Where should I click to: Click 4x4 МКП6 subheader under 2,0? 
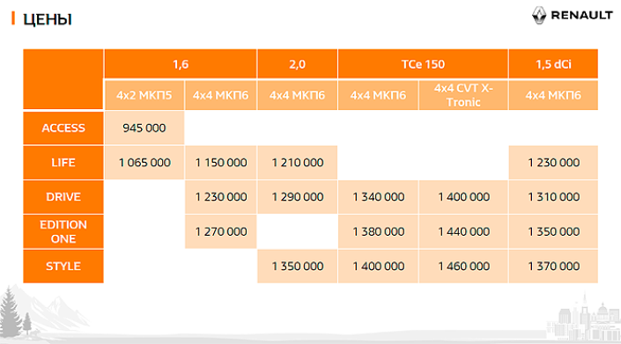coord(298,95)
